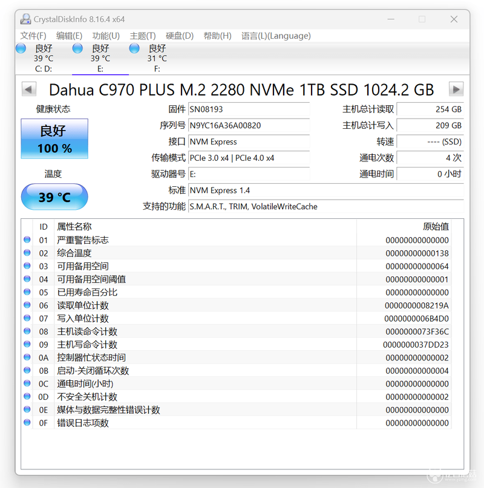Click the raw value 0000000037DD23
This screenshot has height=488, width=484.
[x=416, y=345]
